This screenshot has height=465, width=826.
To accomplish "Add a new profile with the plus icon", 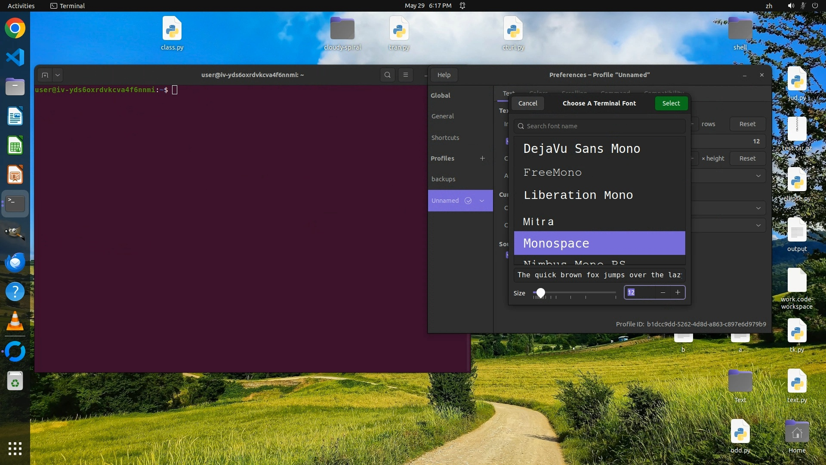I will pos(482,158).
